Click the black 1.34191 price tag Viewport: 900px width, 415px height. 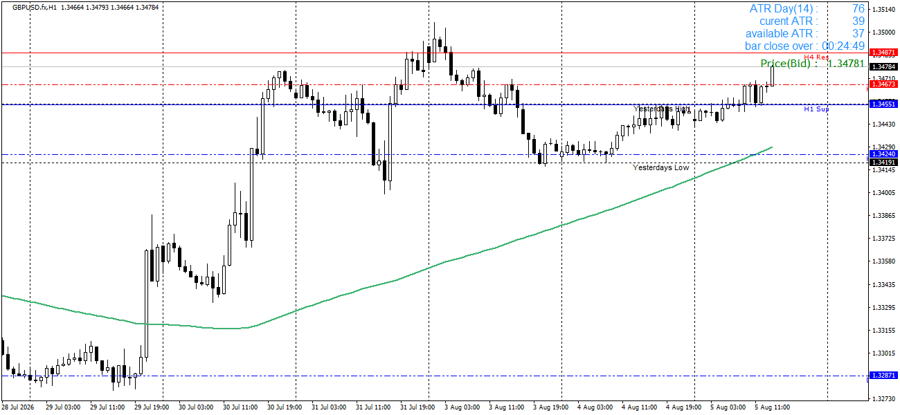(884, 163)
